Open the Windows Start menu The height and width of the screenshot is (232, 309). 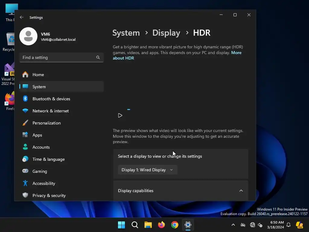pos(121,225)
